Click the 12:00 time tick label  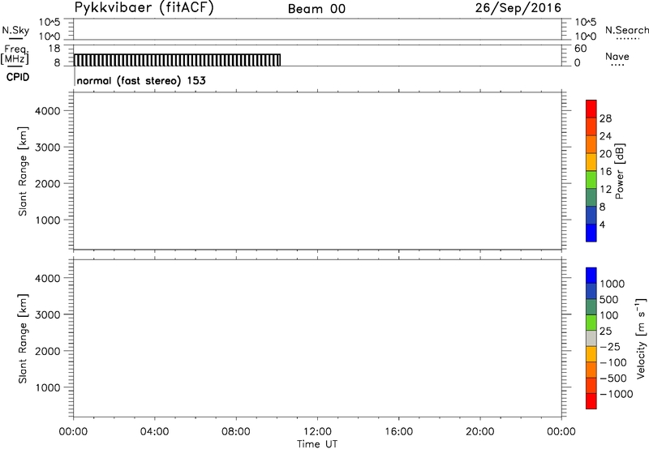[x=317, y=432]
